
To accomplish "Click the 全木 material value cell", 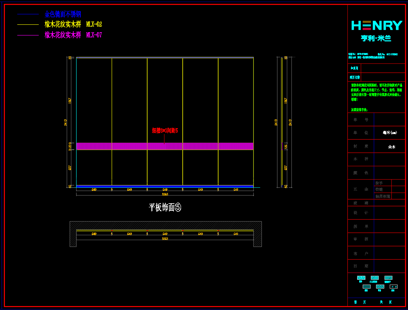I will (391, 147).
